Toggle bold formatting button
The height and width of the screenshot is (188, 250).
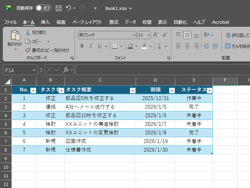[82, 46]
